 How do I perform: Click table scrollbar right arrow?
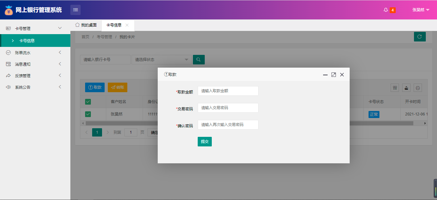425,123
